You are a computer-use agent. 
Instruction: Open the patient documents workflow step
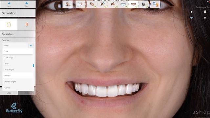coord(80,4)
